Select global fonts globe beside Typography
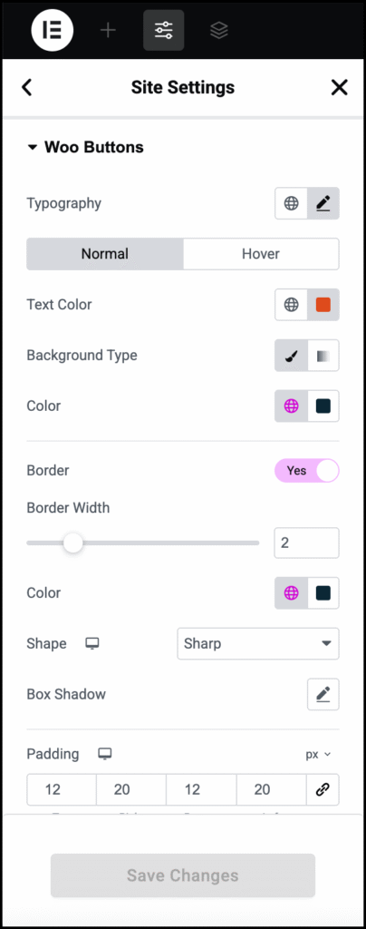Image resolution: width=366 pixels, height=929 pixels. tap(291, 203)
